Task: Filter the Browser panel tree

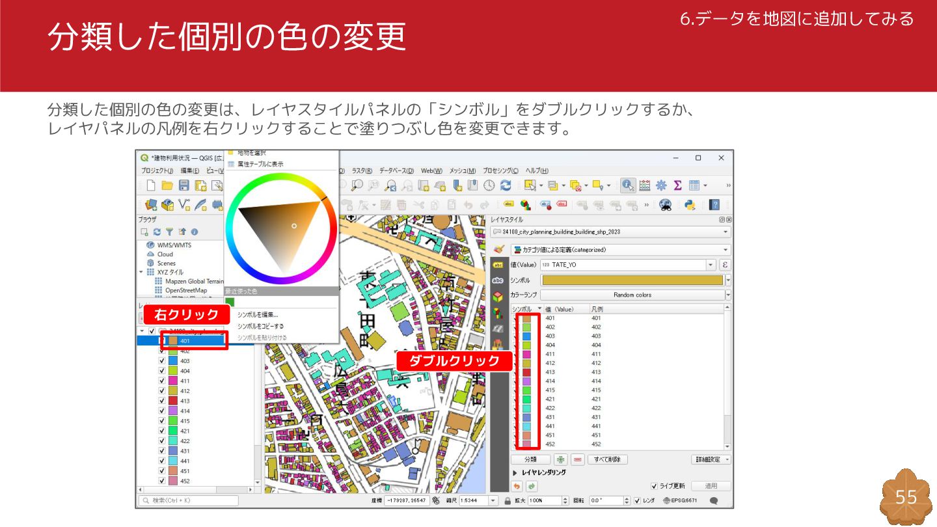Action: tap(169, 232)
